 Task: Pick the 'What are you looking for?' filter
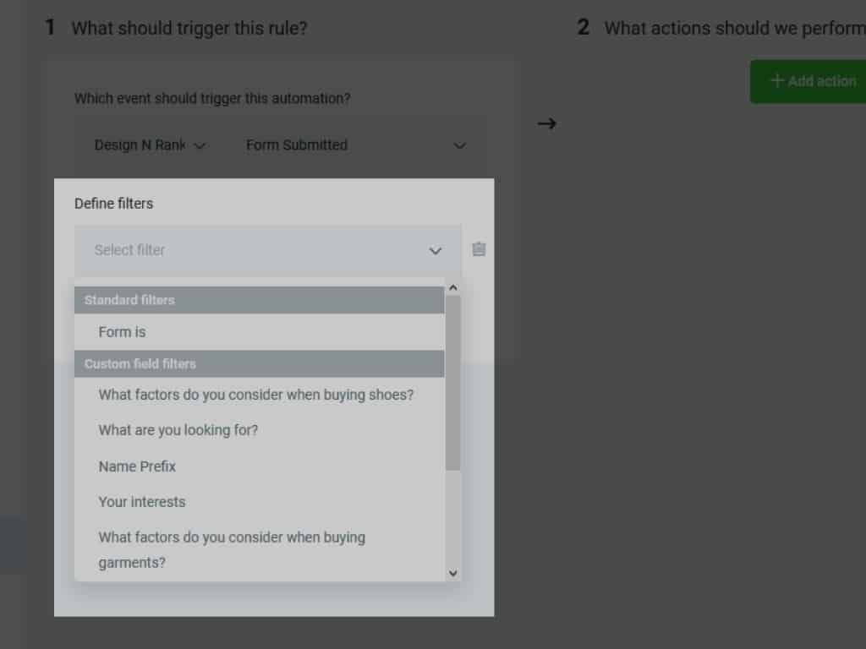(178, 430)
